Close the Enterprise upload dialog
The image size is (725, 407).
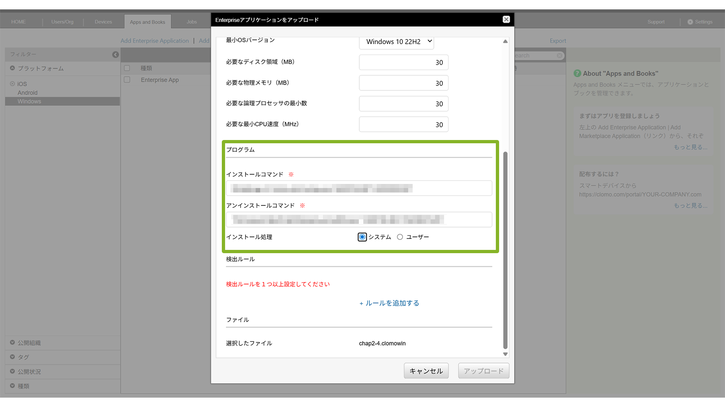point(506,20)
